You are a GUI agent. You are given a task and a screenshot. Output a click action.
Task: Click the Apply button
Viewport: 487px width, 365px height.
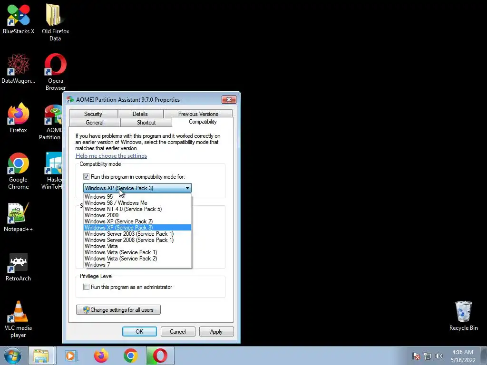[x=216, y=331]
